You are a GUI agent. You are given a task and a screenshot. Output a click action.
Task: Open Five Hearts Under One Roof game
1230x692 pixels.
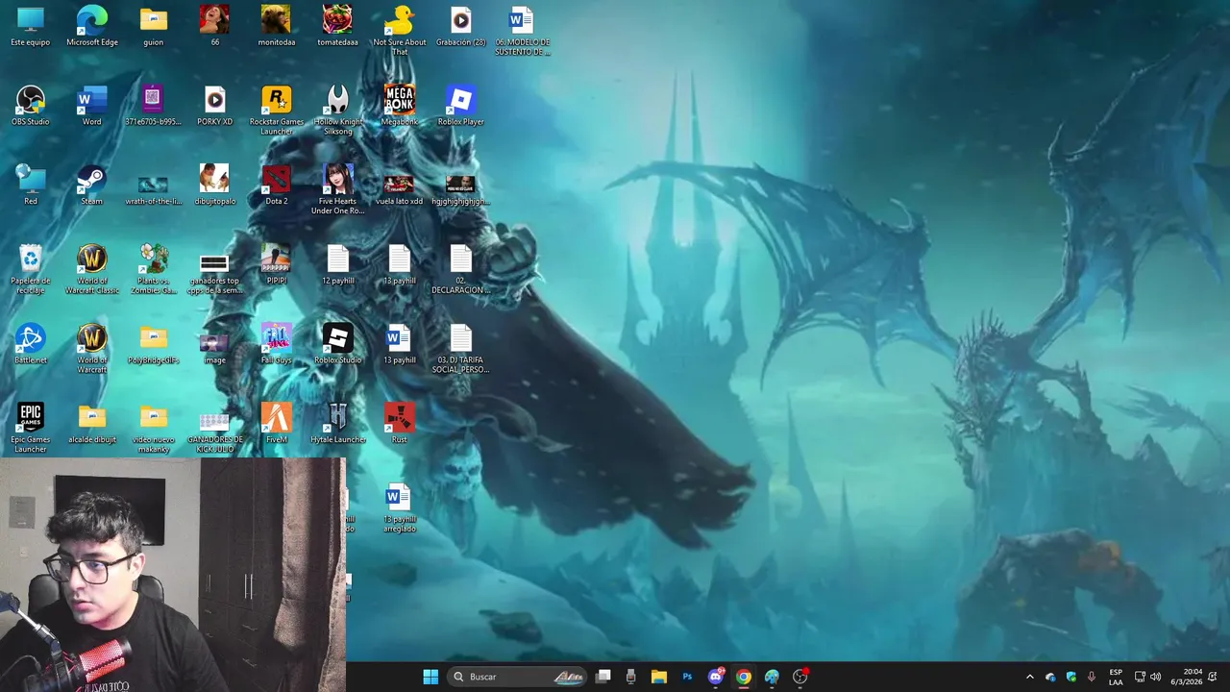(338, 189)
